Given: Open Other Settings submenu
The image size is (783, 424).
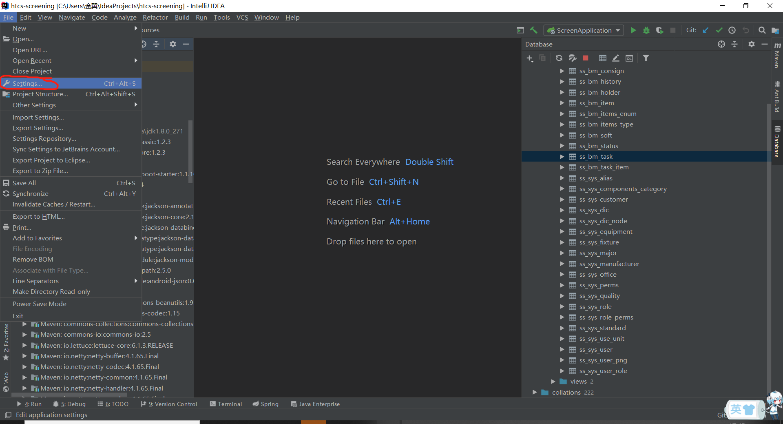Looking at the screenshot, I should [71, 105].
